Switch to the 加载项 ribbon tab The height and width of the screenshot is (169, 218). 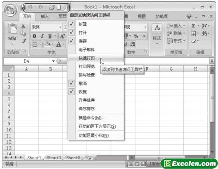tap(162, 16)
